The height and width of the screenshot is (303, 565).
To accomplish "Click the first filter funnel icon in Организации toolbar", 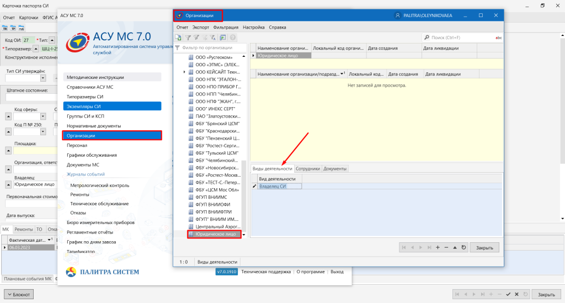I will tap(188, 38).
